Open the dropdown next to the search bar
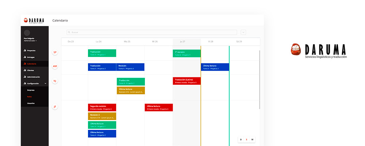The height and width of the screenshot is (146, 365). click(x=243, y=32)
